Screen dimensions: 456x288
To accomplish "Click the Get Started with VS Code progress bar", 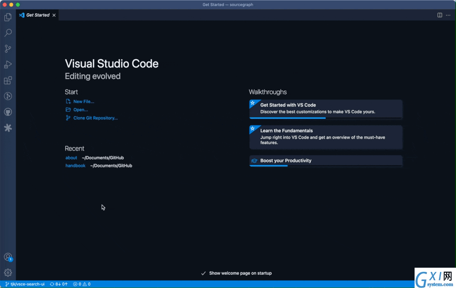I will click(x=326, y=118).
